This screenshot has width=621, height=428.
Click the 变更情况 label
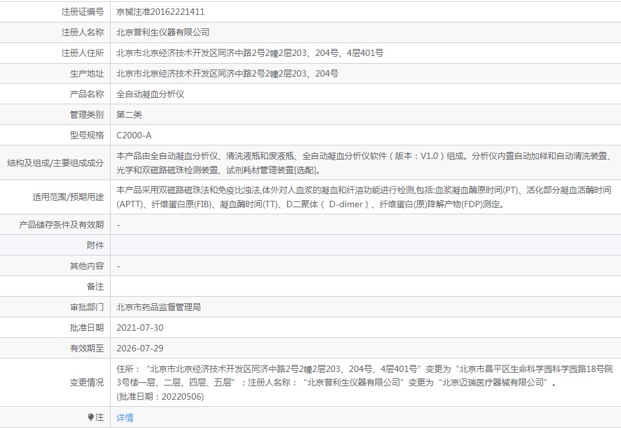(87, 382)
